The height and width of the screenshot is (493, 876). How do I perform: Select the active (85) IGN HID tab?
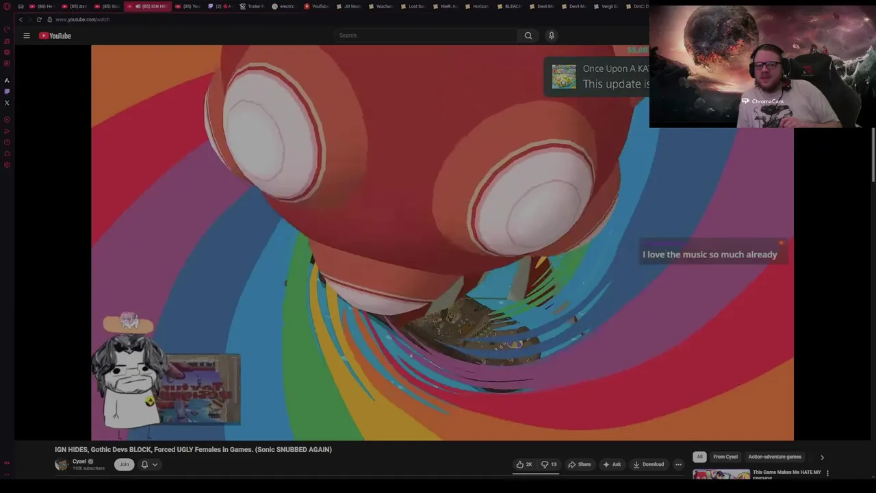click(x=147, y=6)
